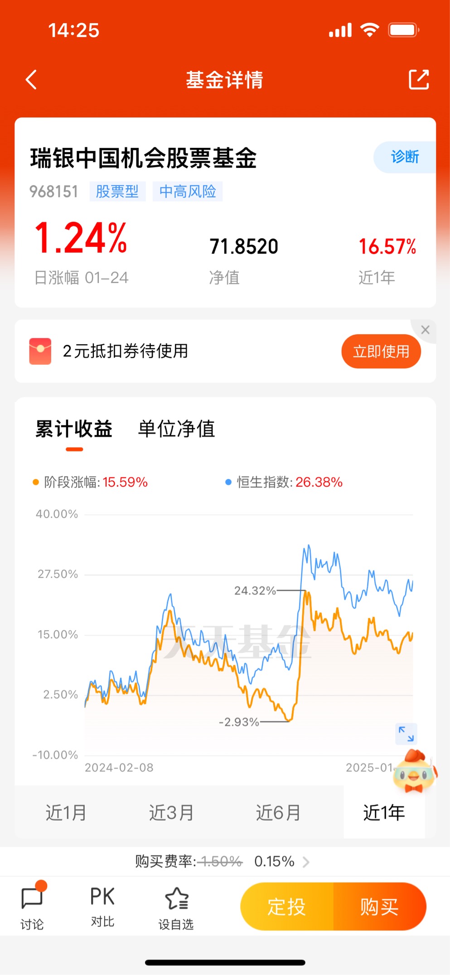Screen dimensions: 450x975
Task: Open the share icon in header
Action: (x=419, y=79)
